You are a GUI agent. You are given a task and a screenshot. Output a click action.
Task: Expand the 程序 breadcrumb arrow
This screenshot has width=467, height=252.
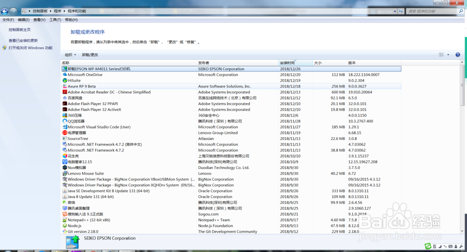click(64, 11)
